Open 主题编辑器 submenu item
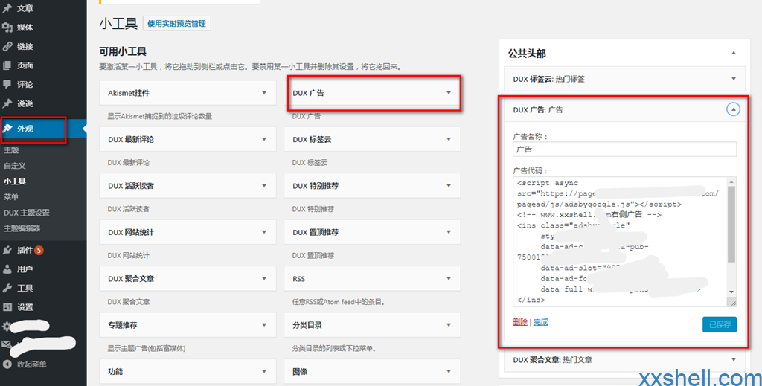Screen dimensions: 762x386 (x=22, y=228)
